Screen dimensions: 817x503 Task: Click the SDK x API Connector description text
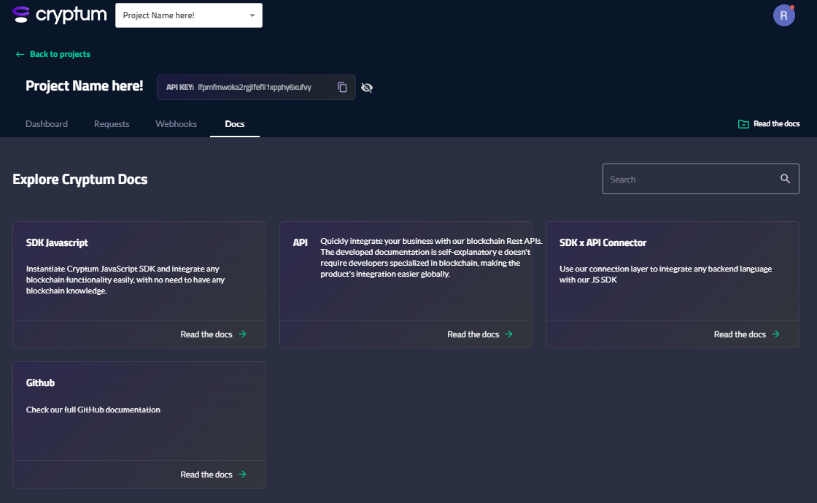(x=665, y=274)
